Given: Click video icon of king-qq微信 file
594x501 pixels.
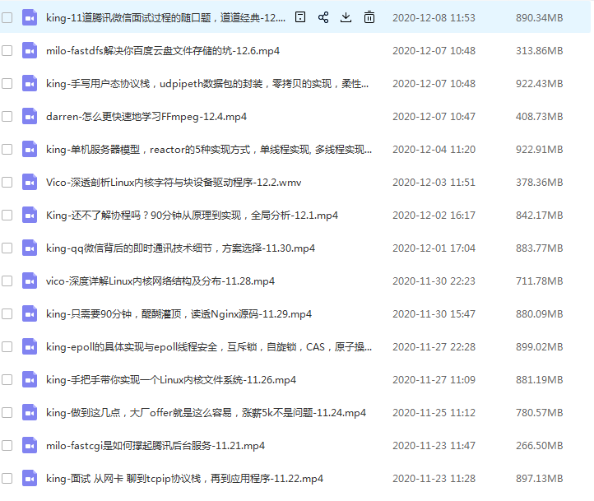Looking at the screenshot, I should pyautogui.click(x=30, y=248).
